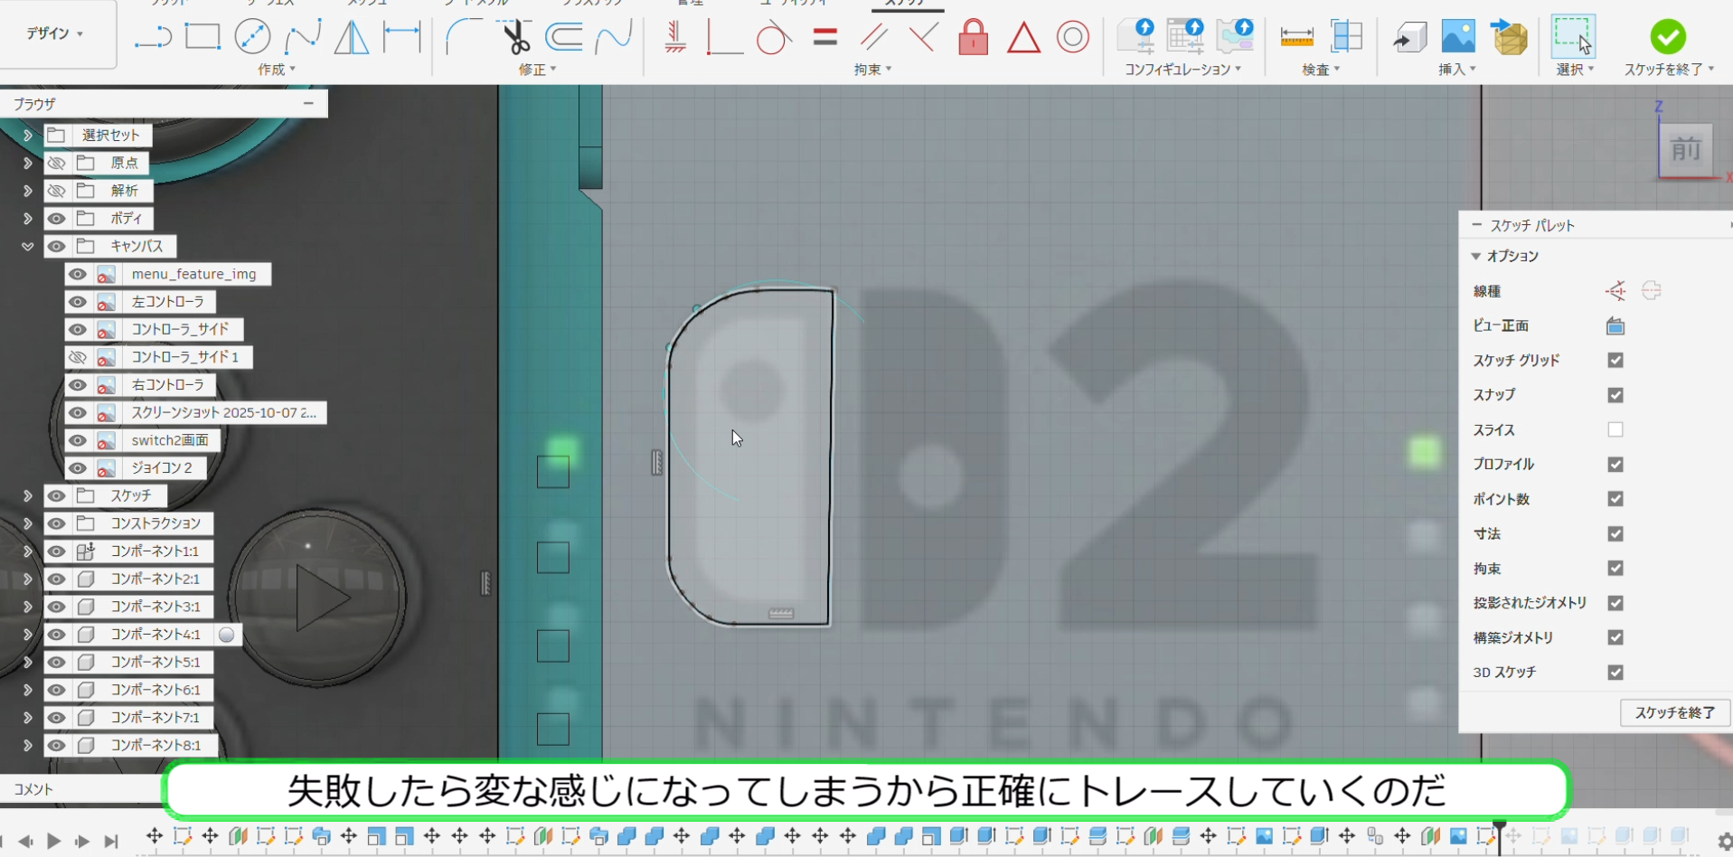Open the 修正 dropdown menu

[538, 70]
